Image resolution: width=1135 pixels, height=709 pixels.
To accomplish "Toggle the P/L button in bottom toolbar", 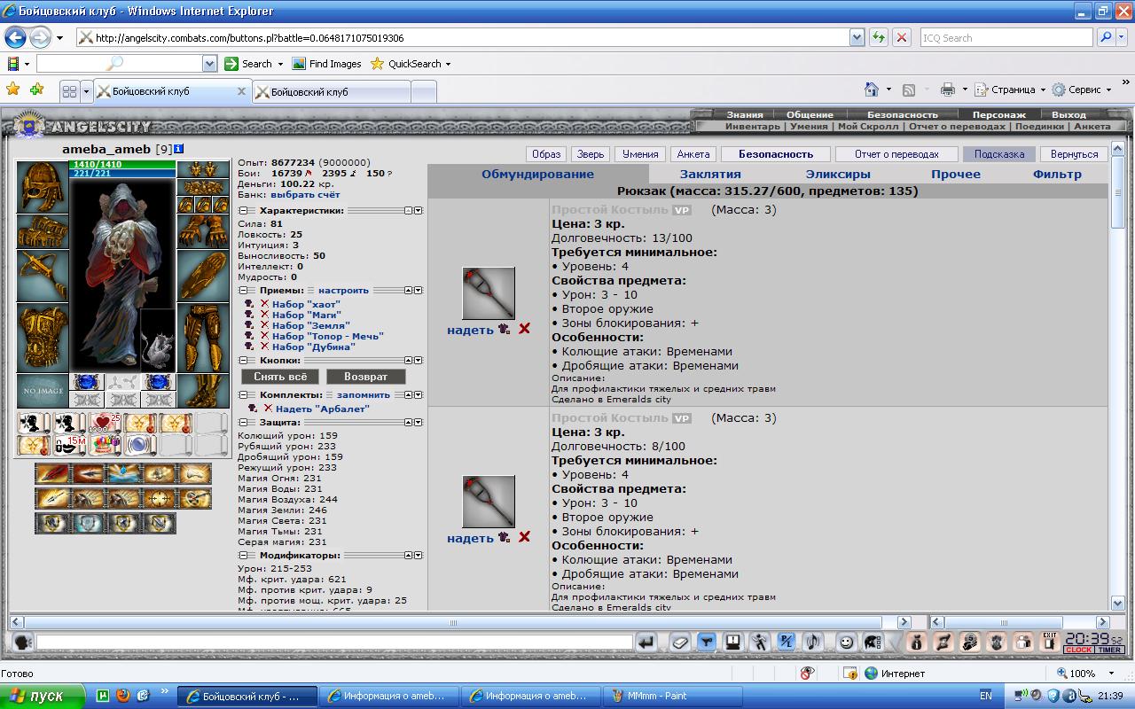I will [787, 642].
